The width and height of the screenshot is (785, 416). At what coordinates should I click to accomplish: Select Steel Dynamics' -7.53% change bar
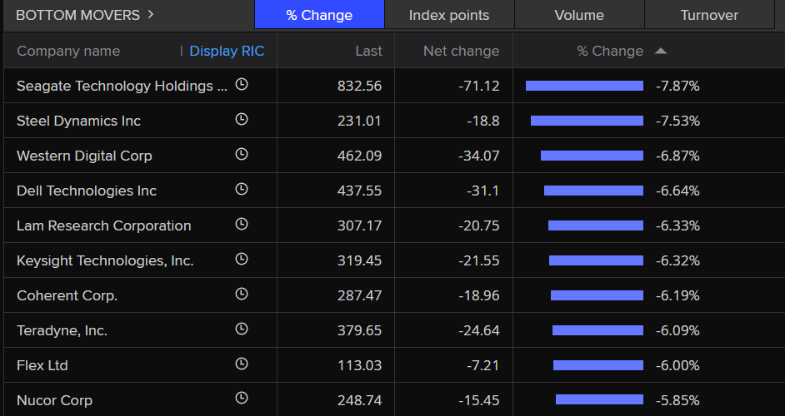[x=587, y=121]
